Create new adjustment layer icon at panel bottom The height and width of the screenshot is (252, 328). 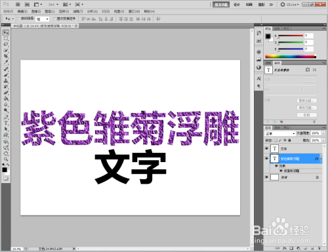(298, 248)
